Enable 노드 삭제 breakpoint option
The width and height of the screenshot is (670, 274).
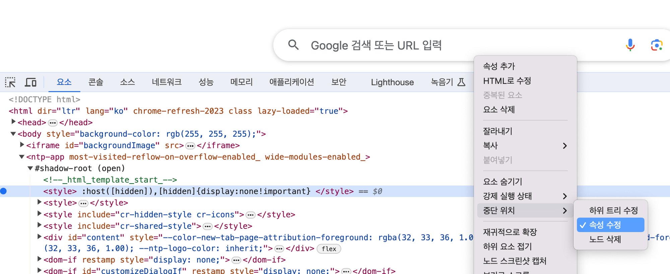(610, 239)
